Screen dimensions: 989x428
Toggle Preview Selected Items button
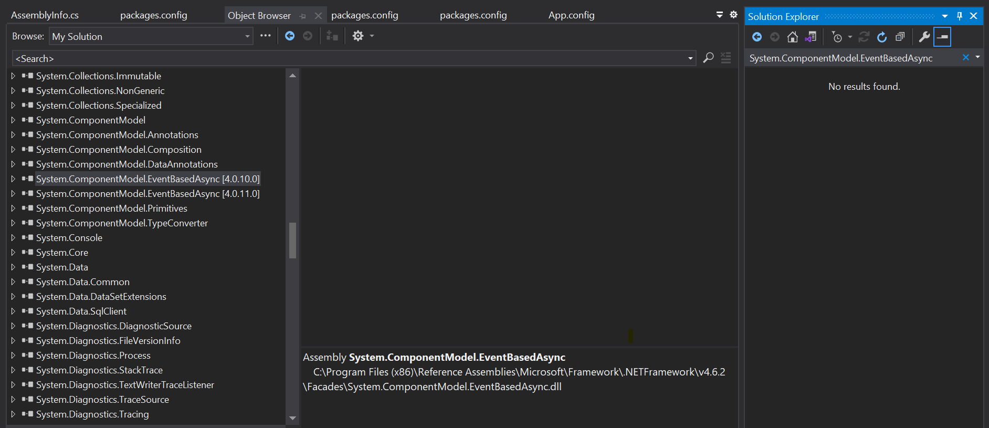pos(942,37)
